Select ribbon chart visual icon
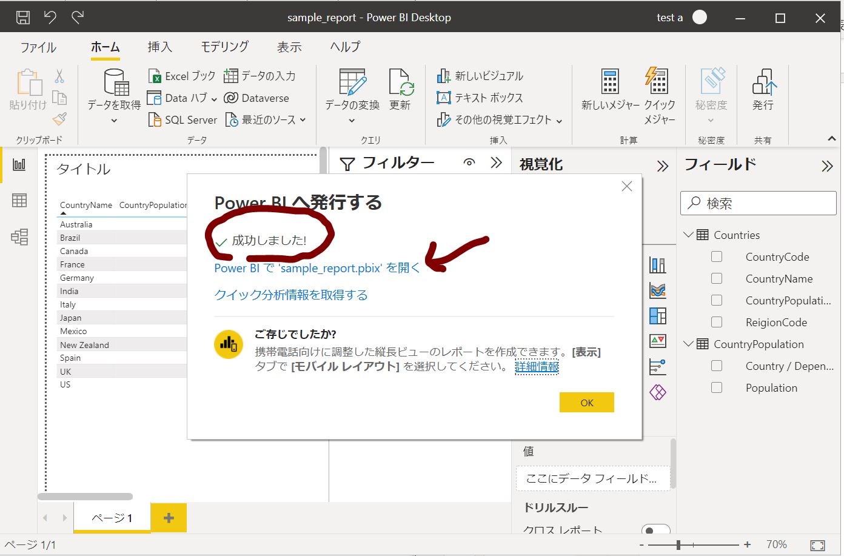844x556 pixels. tap(658, 290)
